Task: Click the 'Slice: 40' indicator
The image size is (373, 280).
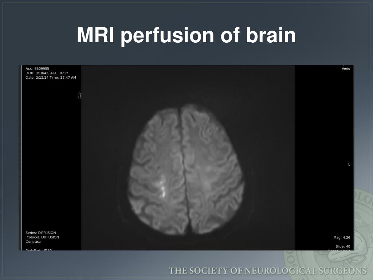Action: tap(343, 246)
